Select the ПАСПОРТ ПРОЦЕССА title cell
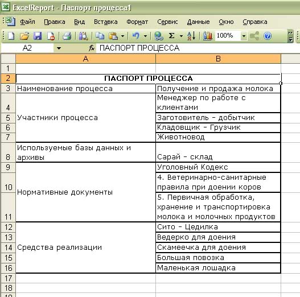This screenshot has width=300, height=297. tap(148, 79)
